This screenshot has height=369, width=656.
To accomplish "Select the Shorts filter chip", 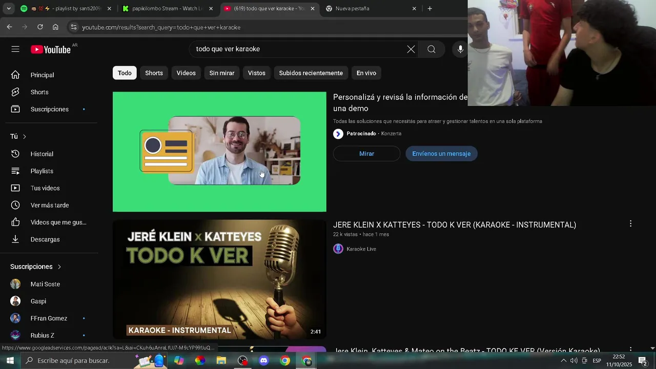I will point(154,73).
